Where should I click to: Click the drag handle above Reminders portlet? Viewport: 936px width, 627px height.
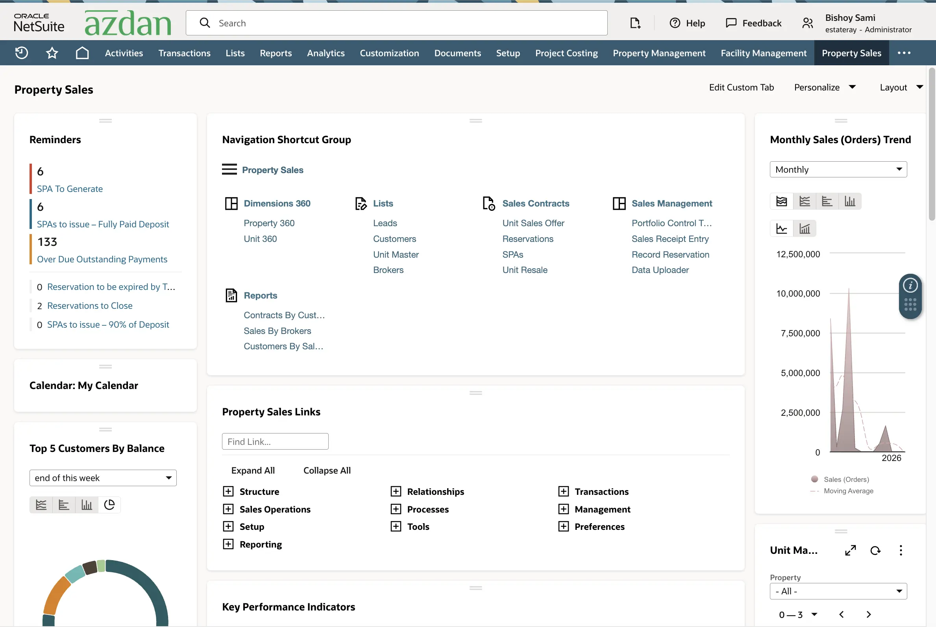tap(105, 120)
